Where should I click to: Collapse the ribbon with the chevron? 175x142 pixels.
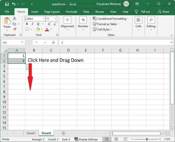point(171,35)
